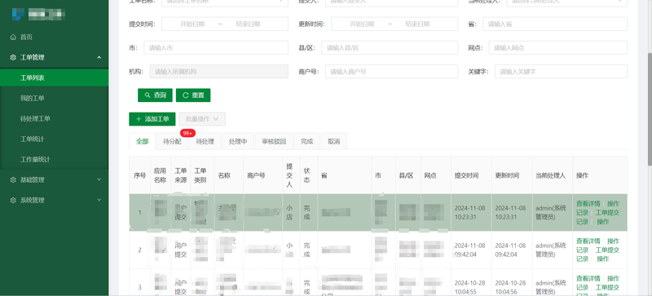Viewport: 652px width, 296px height.
Task: Click the final 操作 link in row 1
Action: (x=603, y=222)
